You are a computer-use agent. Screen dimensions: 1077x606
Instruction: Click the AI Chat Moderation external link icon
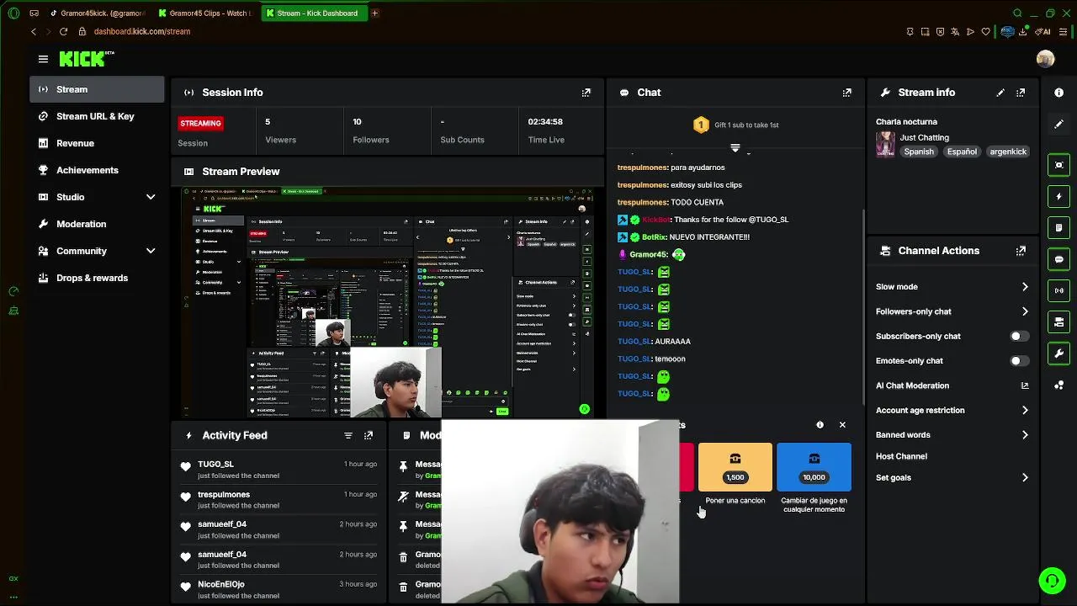[1025, 385]
